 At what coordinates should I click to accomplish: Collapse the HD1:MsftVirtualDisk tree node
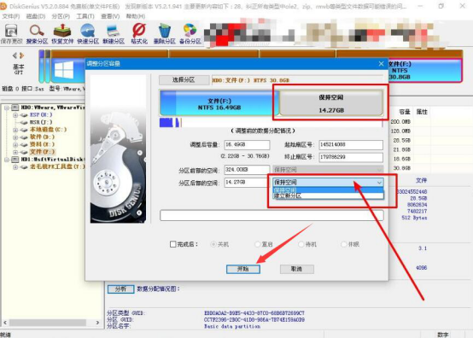coord(6,160)
